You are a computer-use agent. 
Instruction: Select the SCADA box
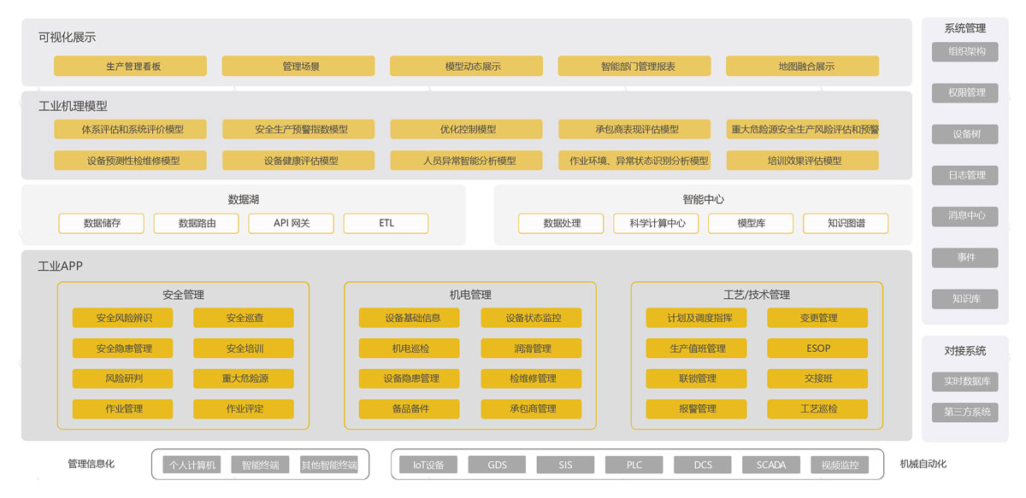tap(771, 466)
